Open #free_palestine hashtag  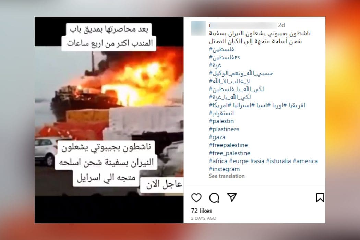click(x=230, y=153)
